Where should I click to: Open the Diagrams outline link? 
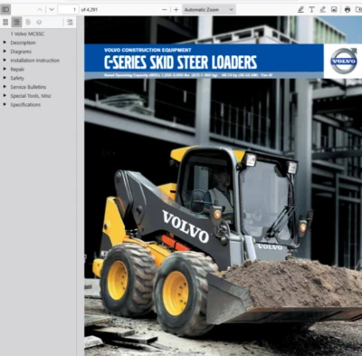21,52
